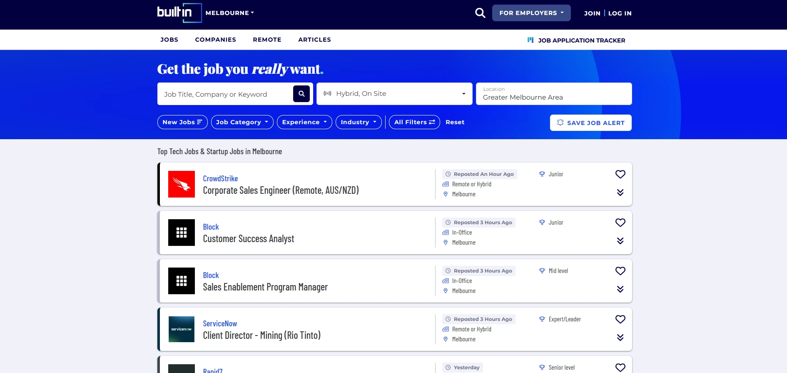Click the Join link
787x373 pixels.
coord(592,13)
